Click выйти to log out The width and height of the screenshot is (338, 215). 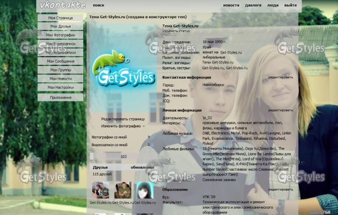click(x=290, y=5)
